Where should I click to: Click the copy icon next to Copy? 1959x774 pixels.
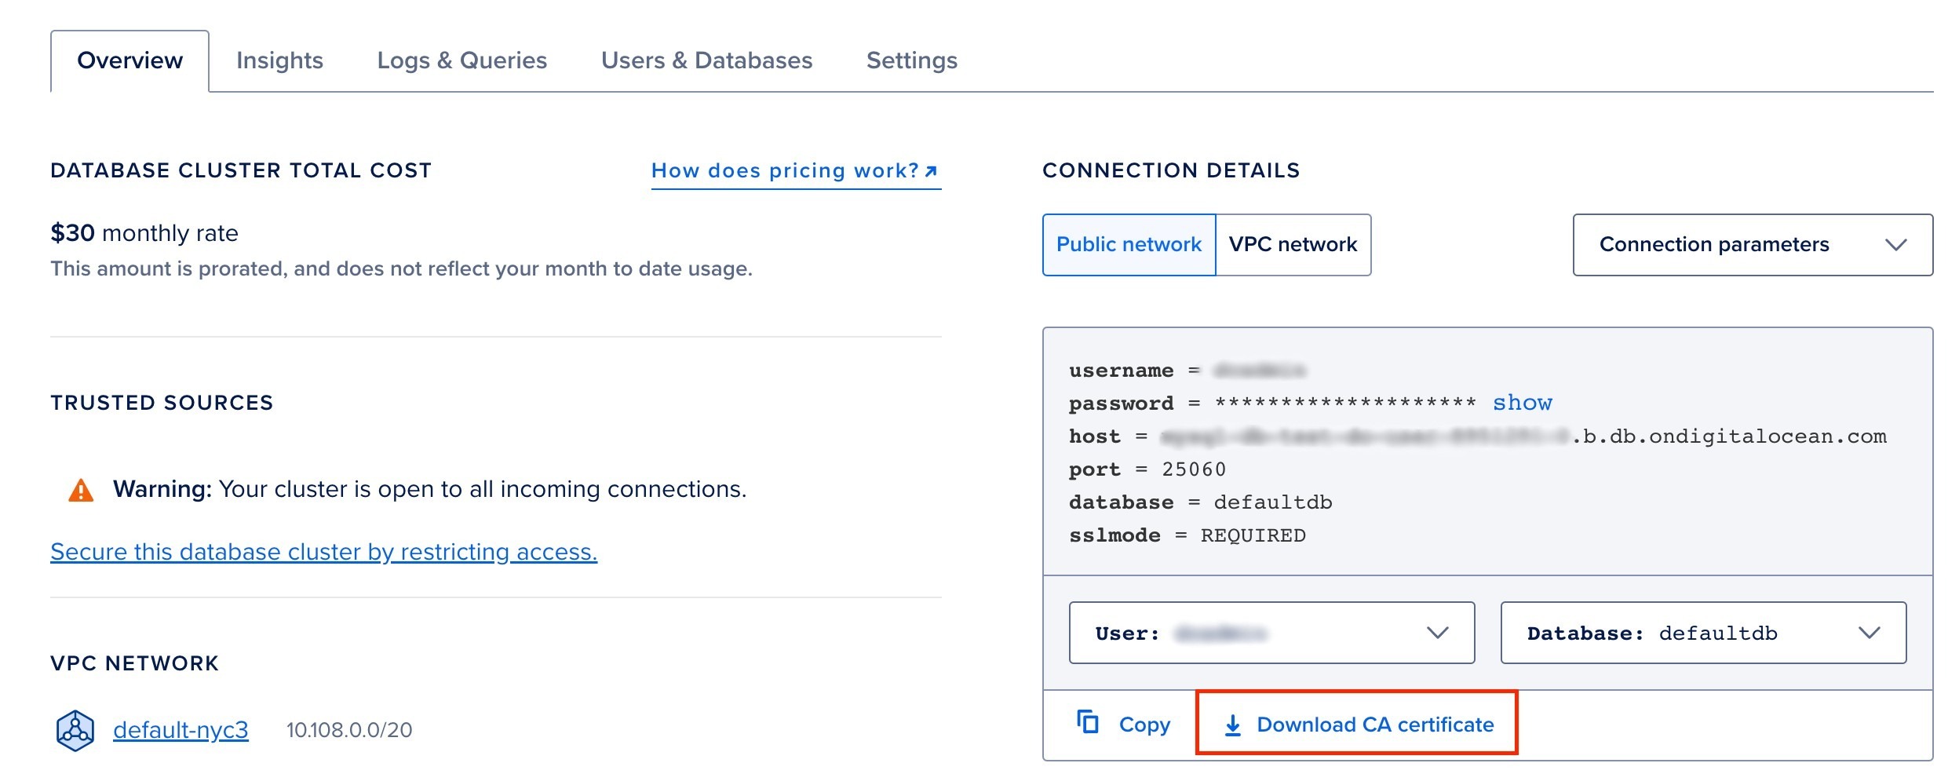coord(1087,725)
